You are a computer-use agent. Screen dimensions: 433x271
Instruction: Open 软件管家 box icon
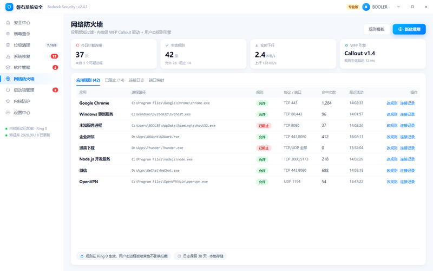pos(8,67)
